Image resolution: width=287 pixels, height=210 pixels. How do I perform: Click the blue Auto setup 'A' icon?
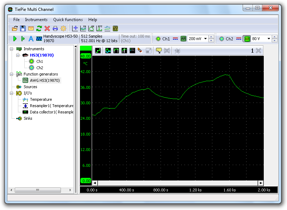(x=31, y=39)
